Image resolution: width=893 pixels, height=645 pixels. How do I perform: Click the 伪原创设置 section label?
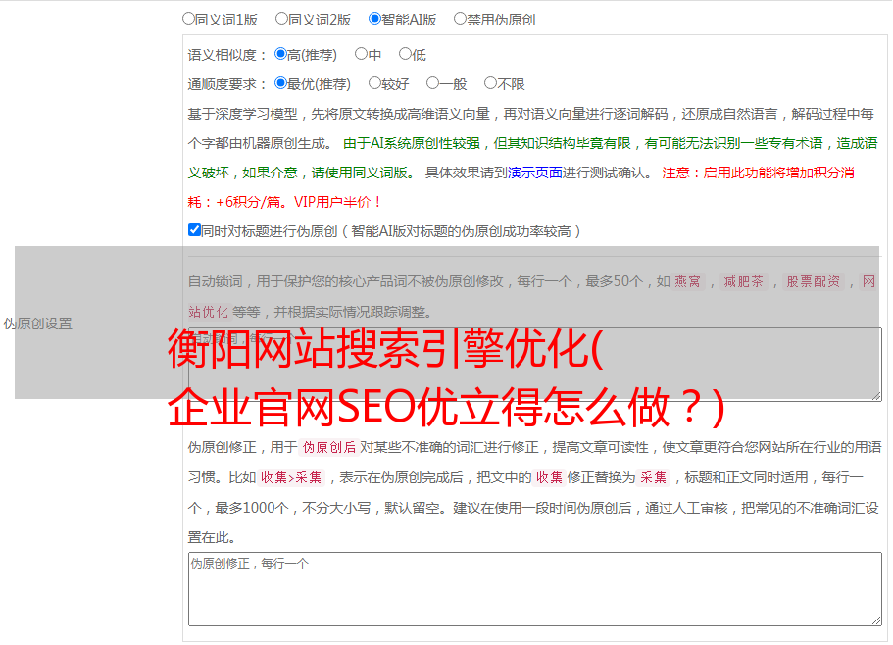[x=38, y=323]
